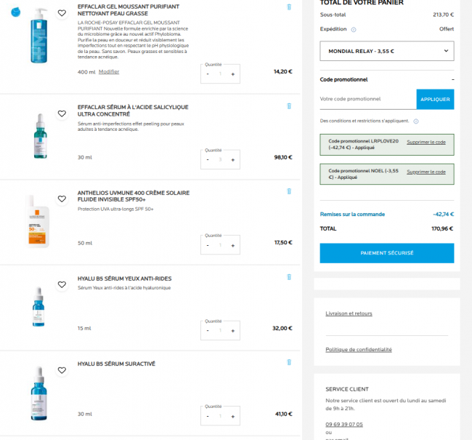Open info icon for conditions et restrictions

point(416,121)
